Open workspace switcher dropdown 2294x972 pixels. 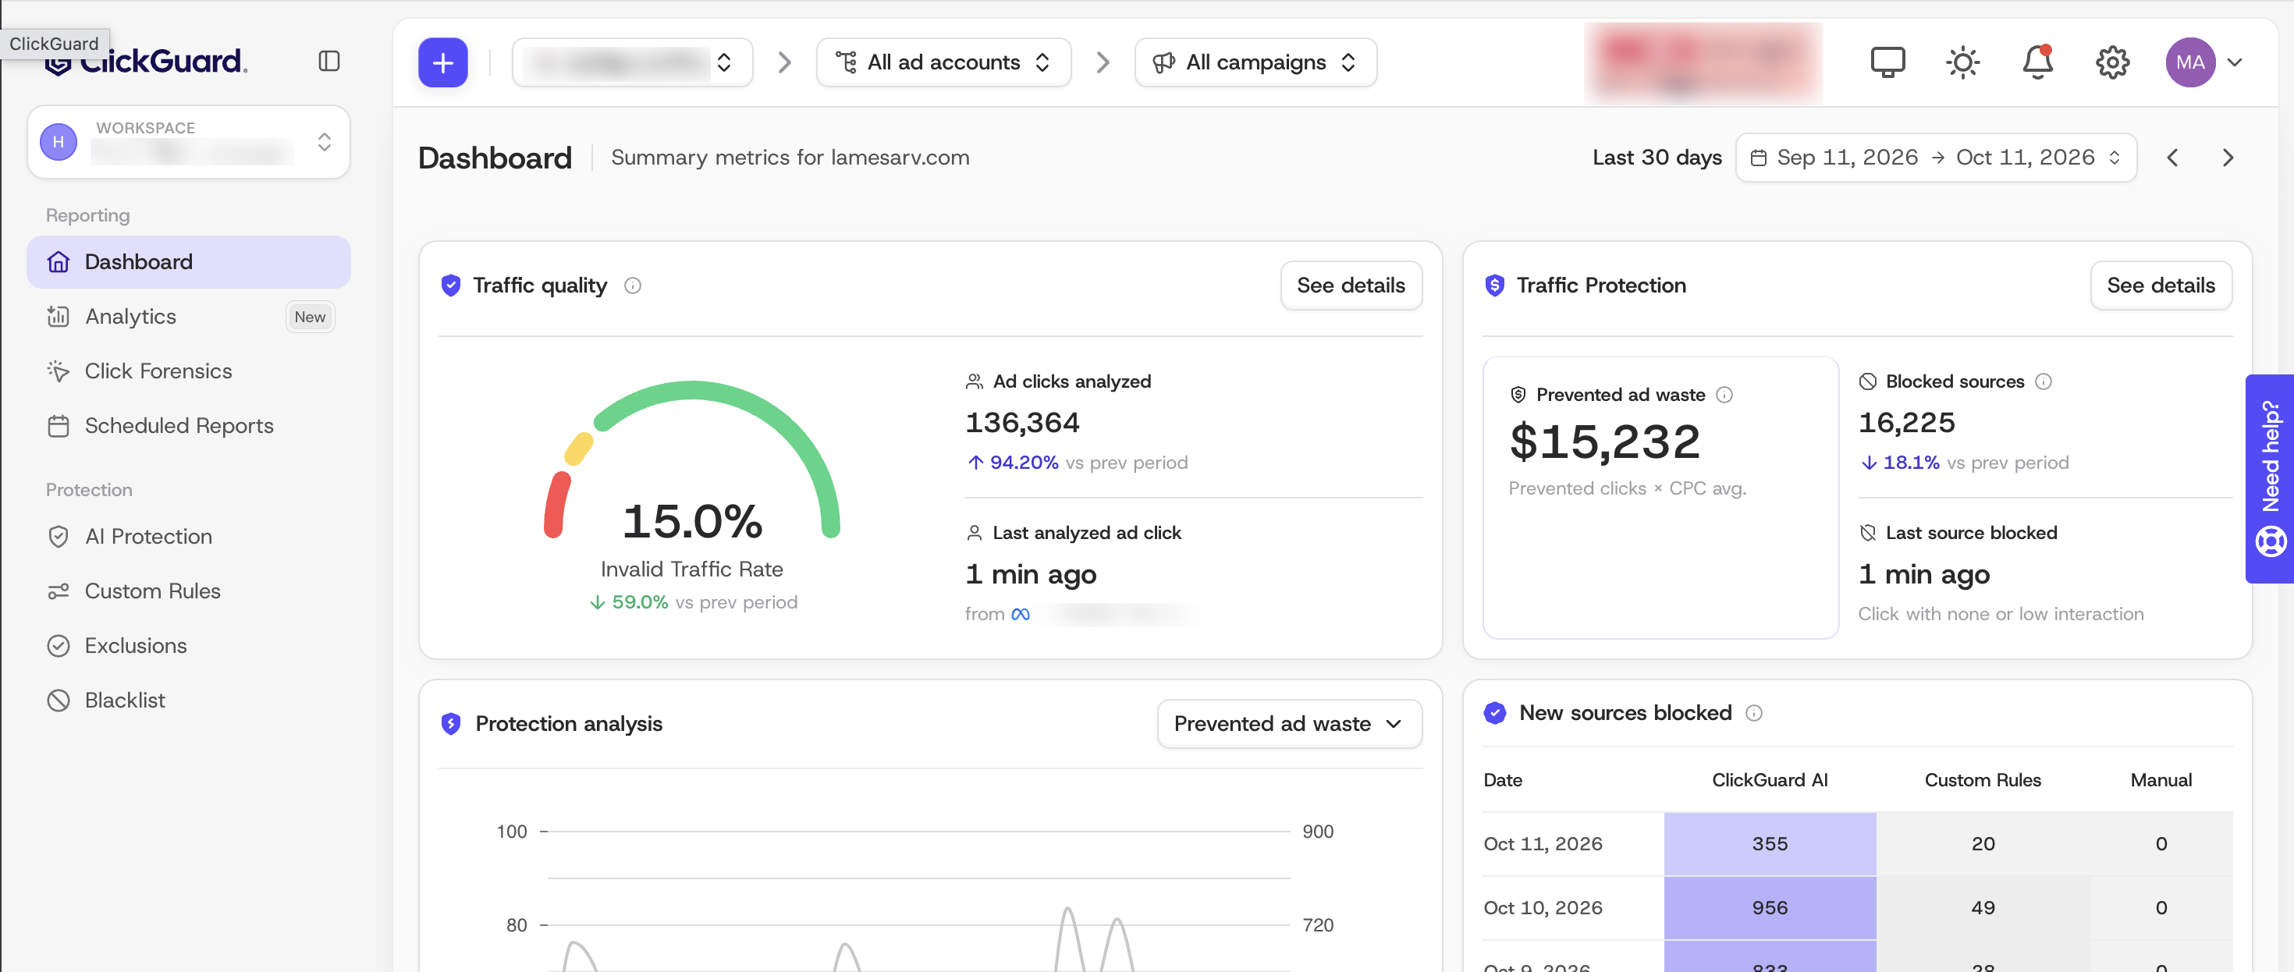pos(189,141)
